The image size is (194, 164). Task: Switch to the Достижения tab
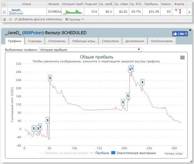[x=134, y=41]
